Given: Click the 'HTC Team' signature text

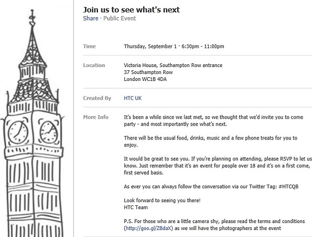Looking at the screenshot, I should click(136, 208).
